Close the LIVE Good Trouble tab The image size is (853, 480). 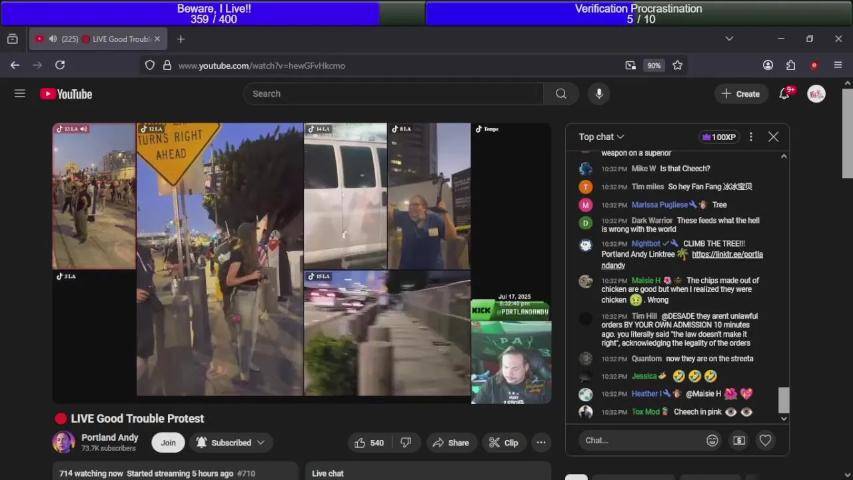coord(157,39)
